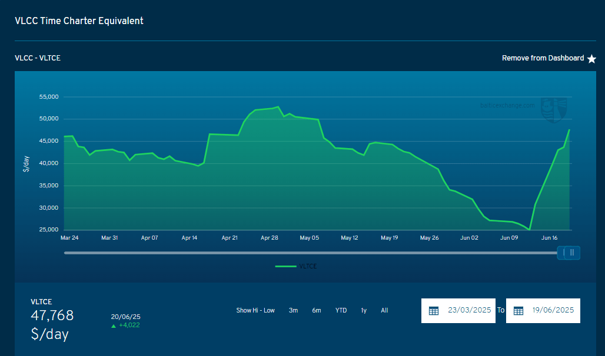
Task: Click the Baltic Exchange watermark logo
Action: [x=554, y=110]
